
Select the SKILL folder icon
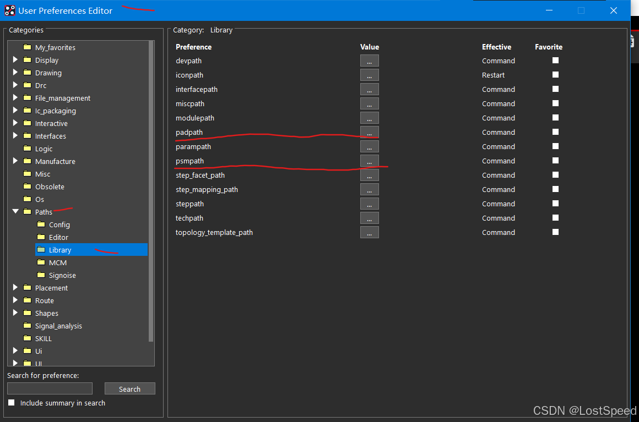point(28,338)
